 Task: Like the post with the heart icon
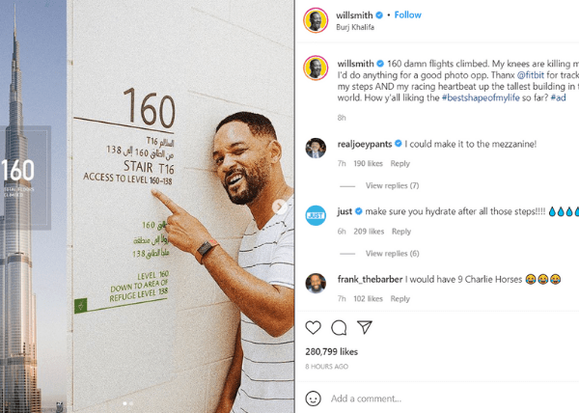[x=313, y=328]
